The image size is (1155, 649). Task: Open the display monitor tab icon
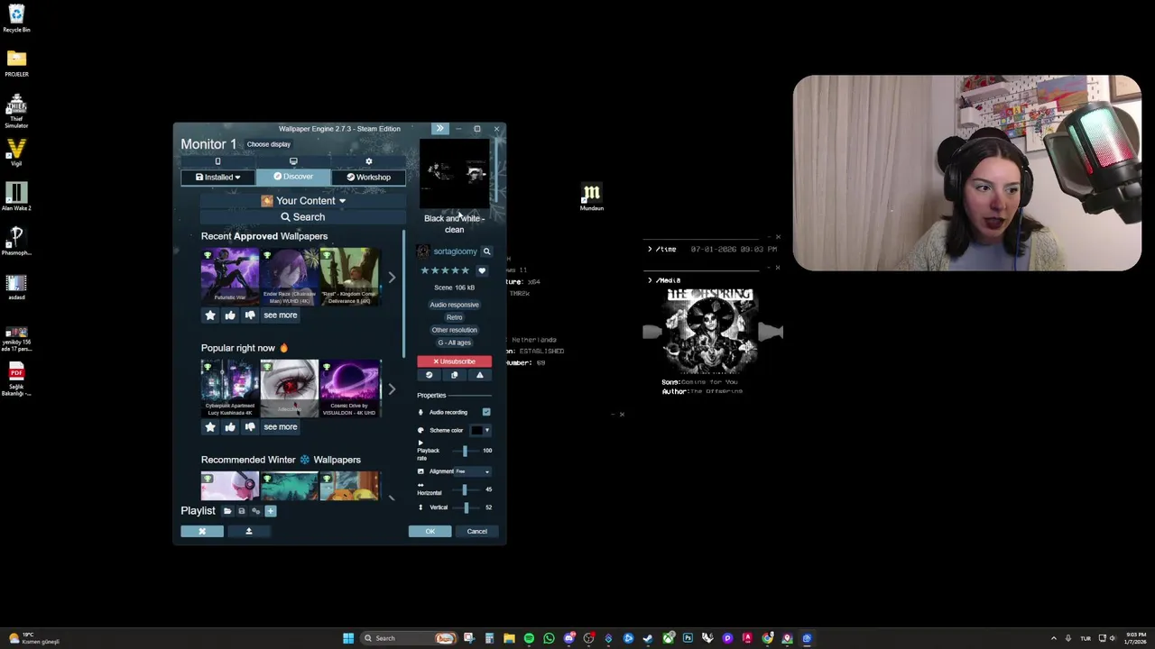tap(293, 161)
